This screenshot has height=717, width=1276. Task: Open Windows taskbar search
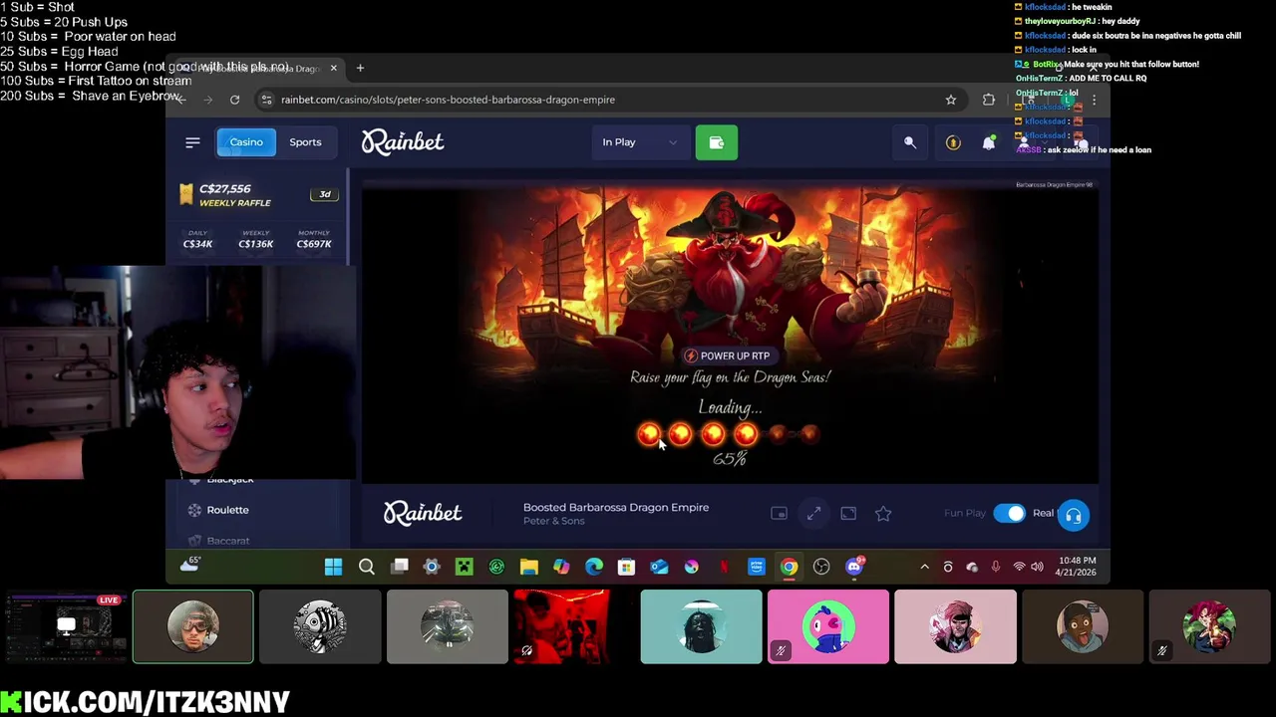[x=366, y=567]
